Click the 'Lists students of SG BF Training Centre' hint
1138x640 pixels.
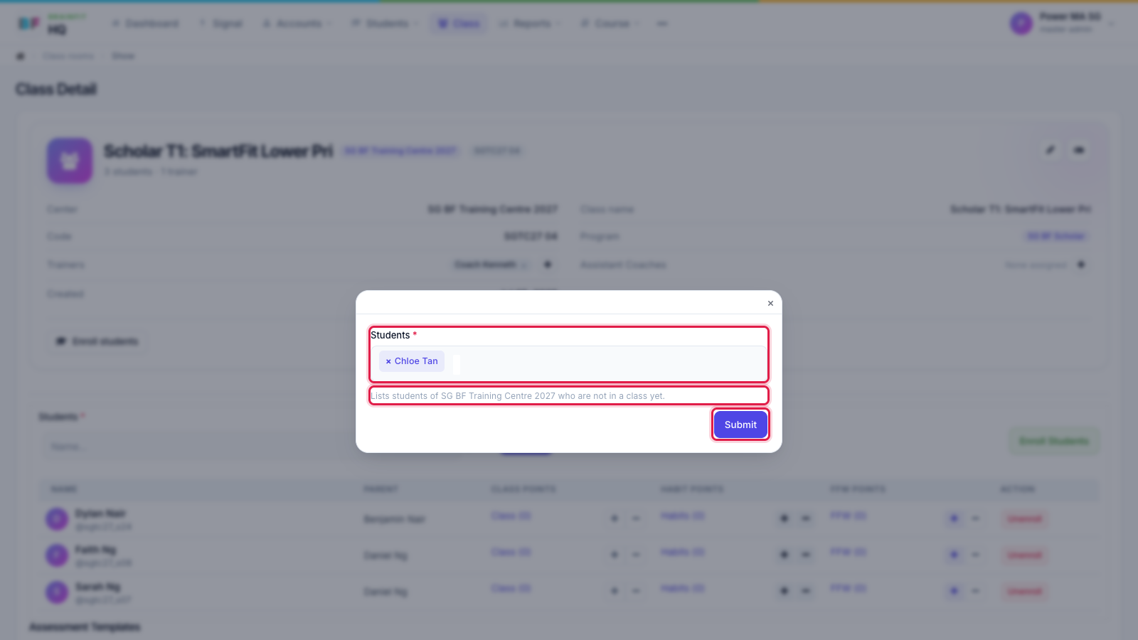[x=518, y=396]
